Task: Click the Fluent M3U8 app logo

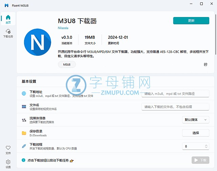Action: point(6,5)
